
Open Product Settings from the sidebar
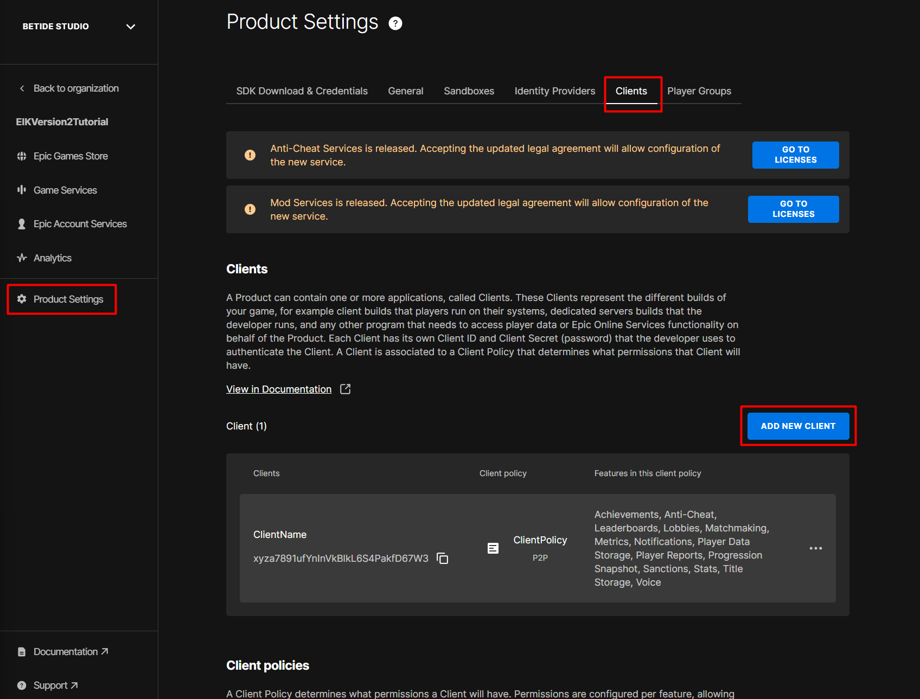point(68,299)
